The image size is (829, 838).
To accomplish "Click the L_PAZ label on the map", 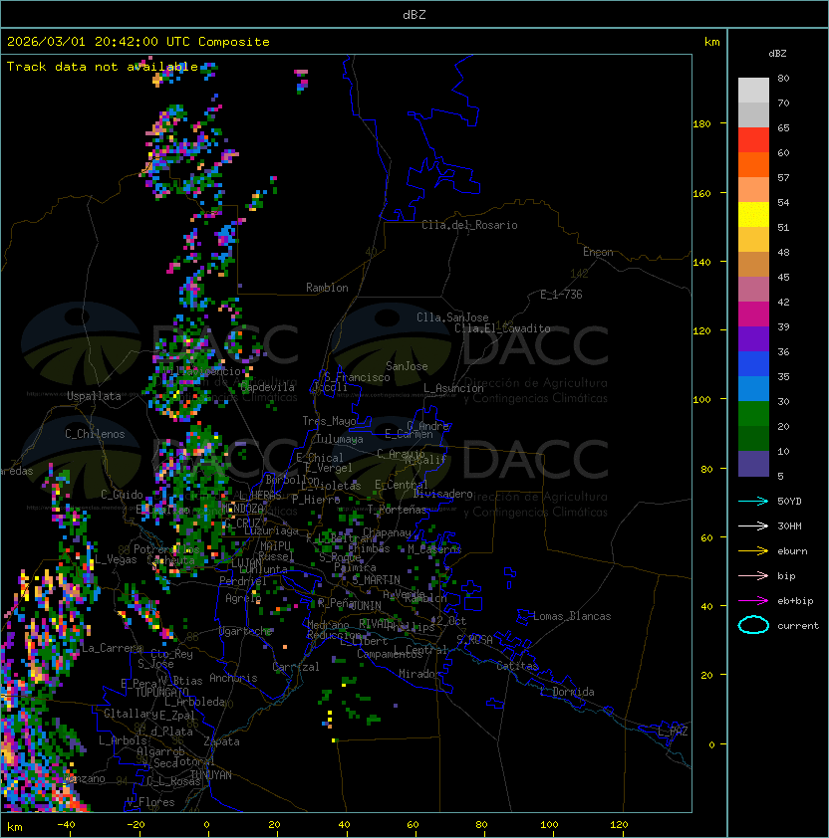I will tap(673, 732).
